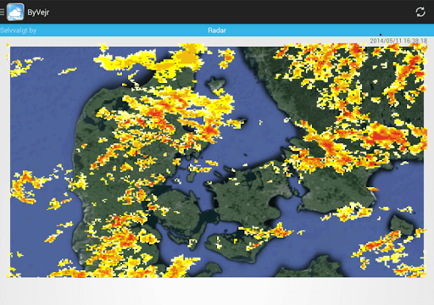Click Bornholm island on the map
Viewport: 434px width, 305px height.
(x=402, y=225)
